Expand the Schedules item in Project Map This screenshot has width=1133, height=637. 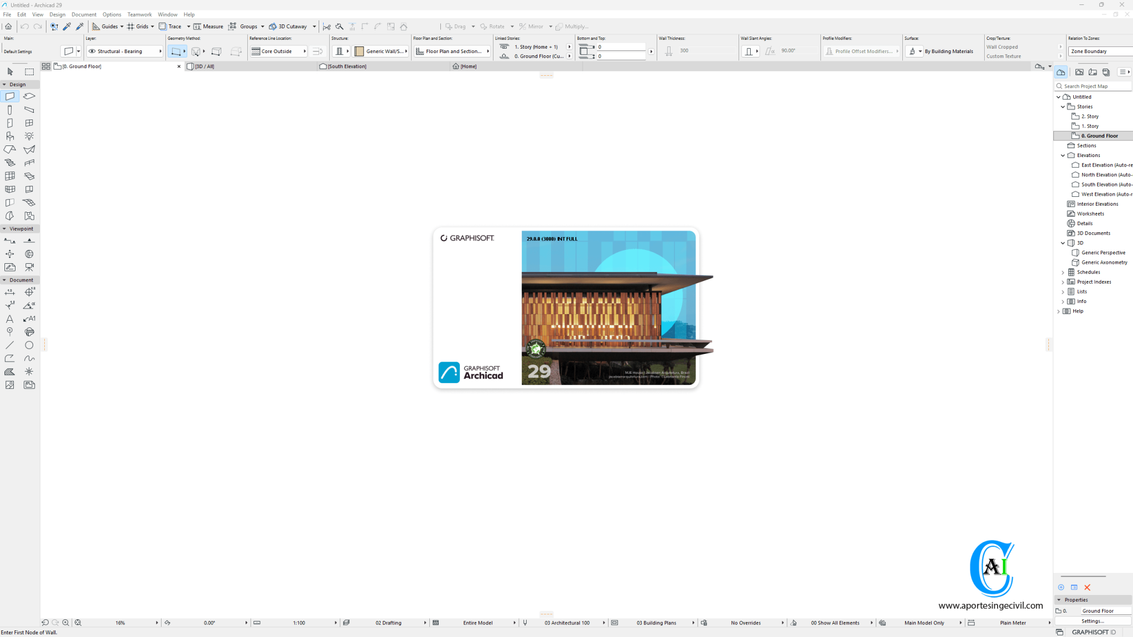(x=1063, y=272)
